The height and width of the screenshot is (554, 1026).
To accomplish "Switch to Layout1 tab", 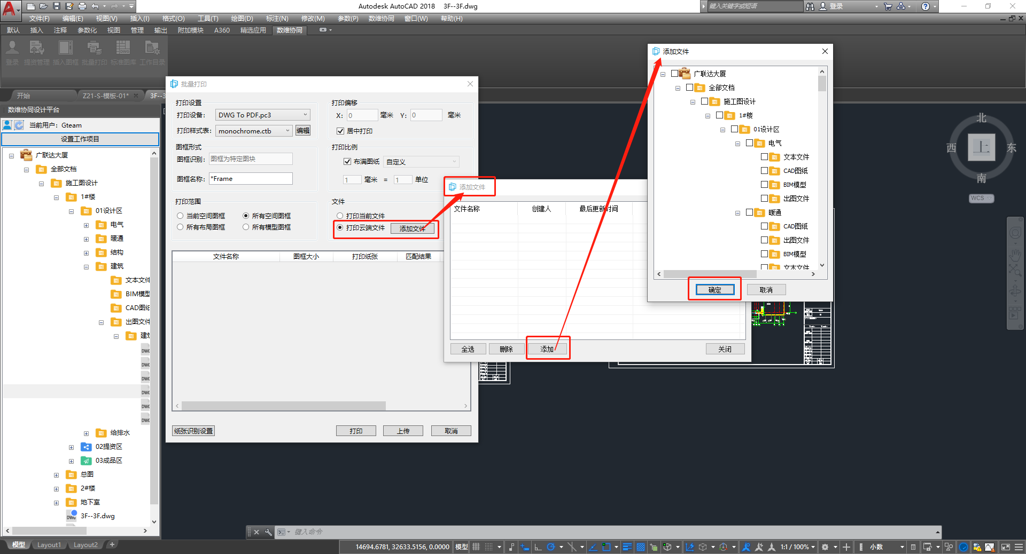I will (49, 545).
